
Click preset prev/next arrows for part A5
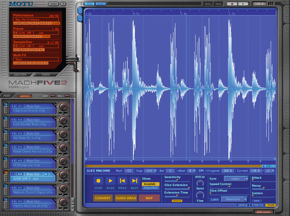[13, 161]
